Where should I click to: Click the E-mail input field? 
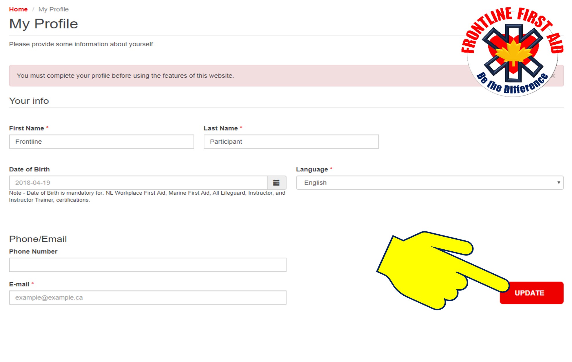(x=148, y=297)
